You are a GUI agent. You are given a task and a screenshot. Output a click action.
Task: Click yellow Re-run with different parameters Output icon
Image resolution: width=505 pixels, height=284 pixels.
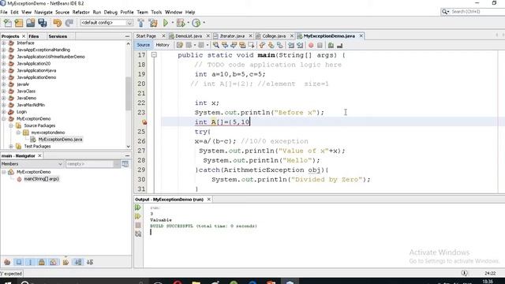click(x=138, y=216)
